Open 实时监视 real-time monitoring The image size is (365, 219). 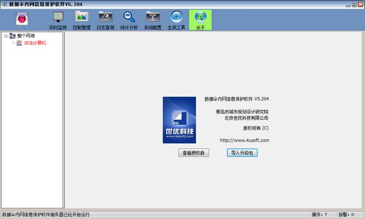click(58, 20)
